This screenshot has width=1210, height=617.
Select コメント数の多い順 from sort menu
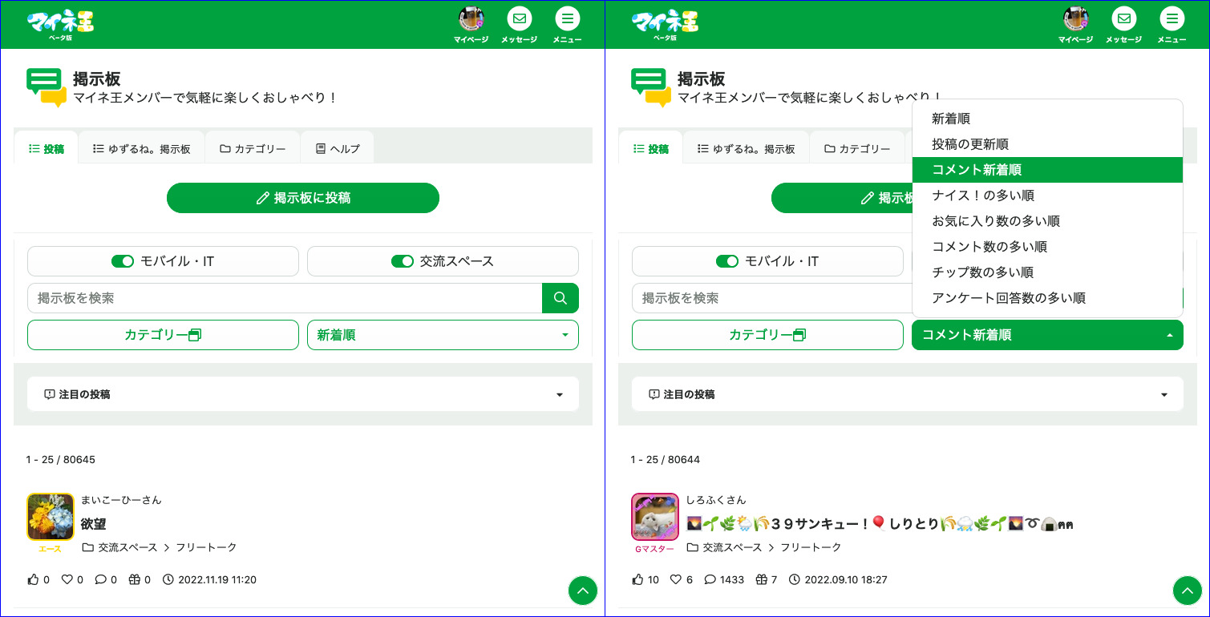click(x=1047, y=247)
